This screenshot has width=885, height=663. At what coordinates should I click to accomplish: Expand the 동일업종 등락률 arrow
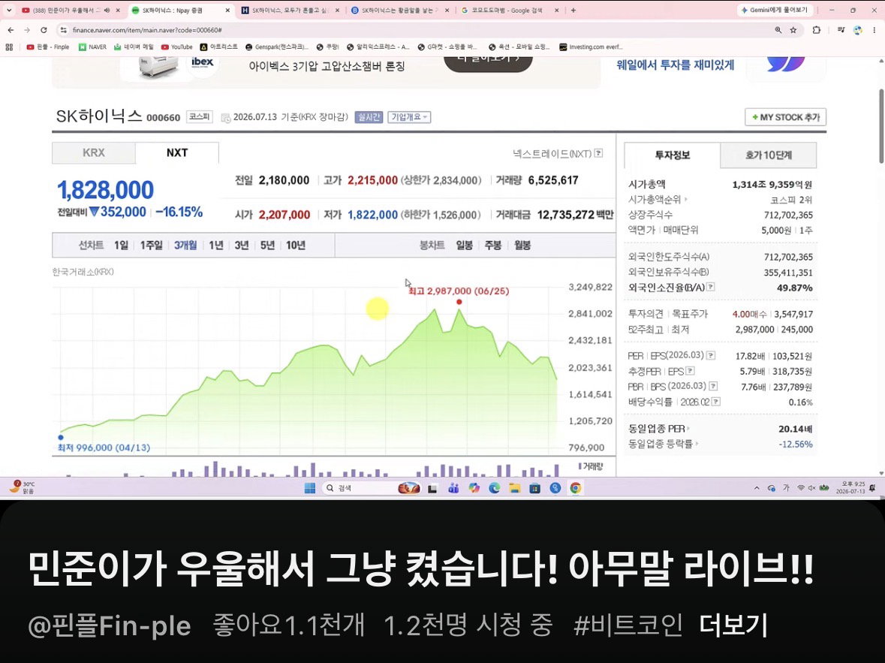coord(697,444)
